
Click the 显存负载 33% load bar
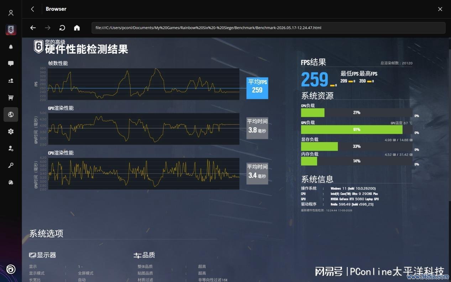pos(357,146)
